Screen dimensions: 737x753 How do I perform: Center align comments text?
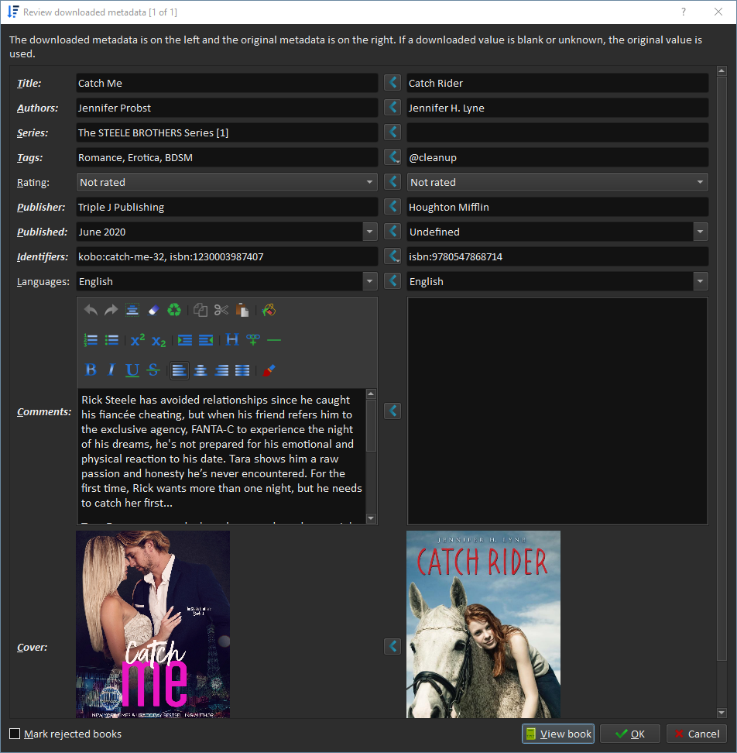click(x=201, y=370)
